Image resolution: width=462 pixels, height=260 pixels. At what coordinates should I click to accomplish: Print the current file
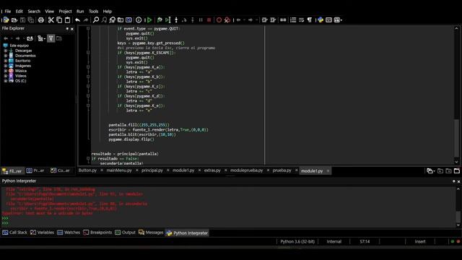41,20
